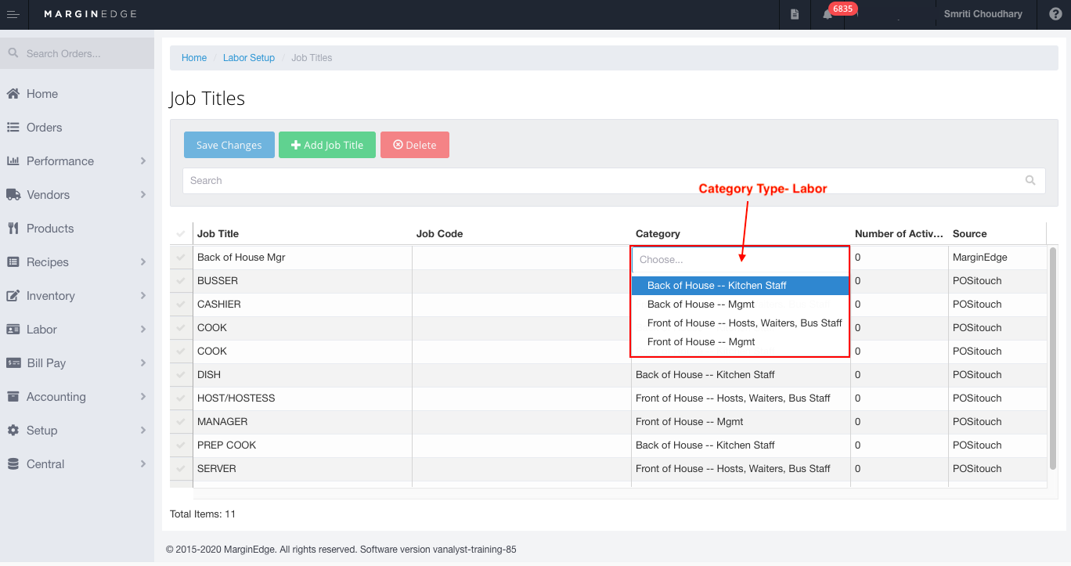Open the document icon in top bar

(795, 14)
